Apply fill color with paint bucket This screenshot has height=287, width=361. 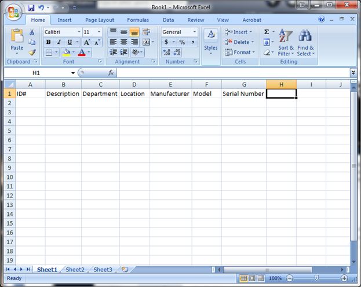click(67, 53)
